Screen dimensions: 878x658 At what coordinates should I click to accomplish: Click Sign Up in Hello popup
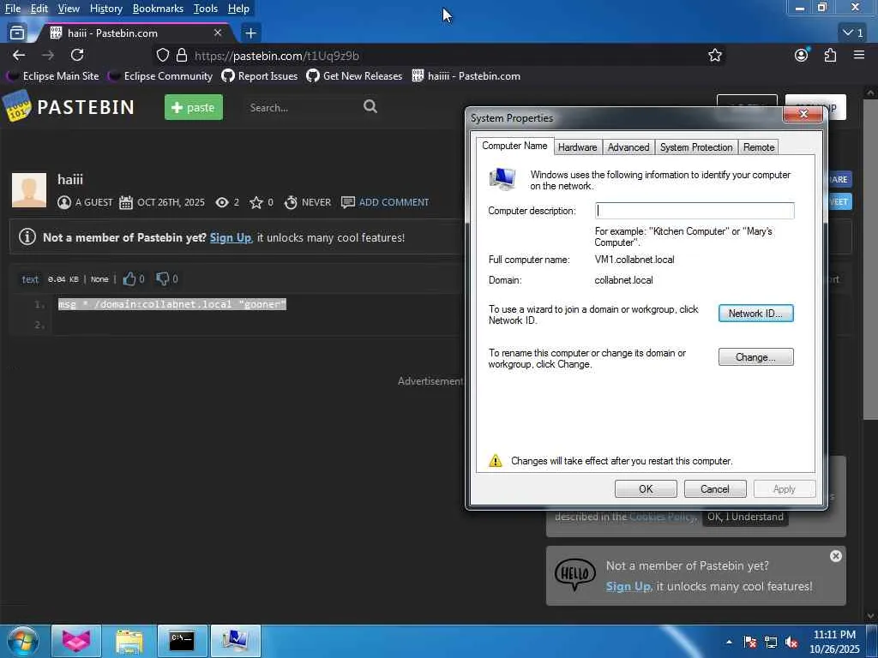(628, 586)
